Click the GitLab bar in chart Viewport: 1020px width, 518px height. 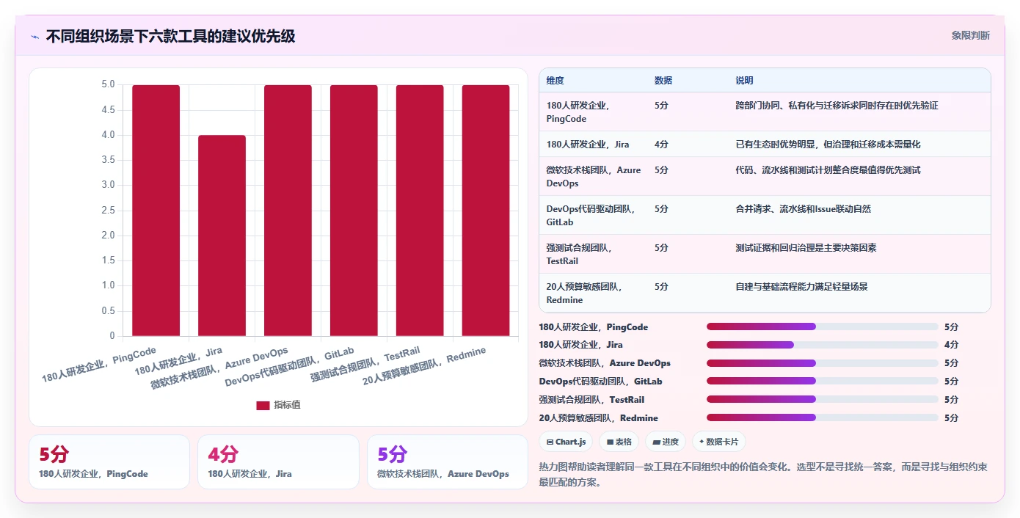click(354, 211)
